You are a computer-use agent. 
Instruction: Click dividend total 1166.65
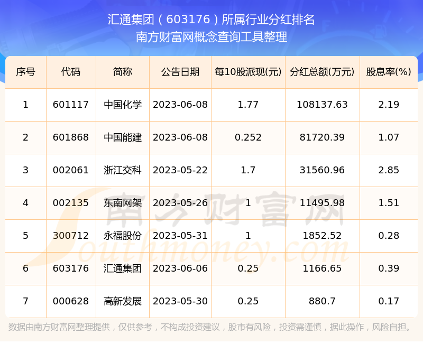(322, 268)
